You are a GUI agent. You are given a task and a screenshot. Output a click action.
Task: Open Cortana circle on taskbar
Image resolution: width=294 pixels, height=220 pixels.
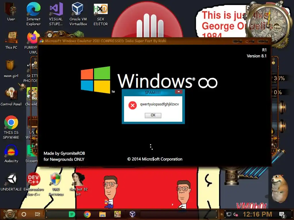24,214
